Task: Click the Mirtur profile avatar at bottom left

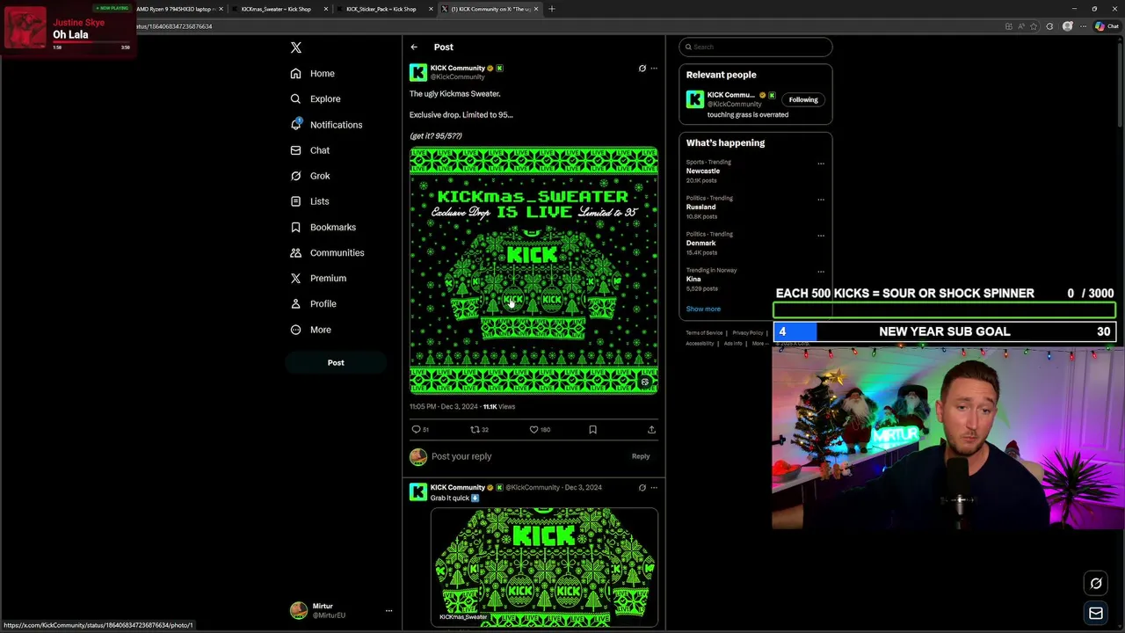Action: pos(299,611)
